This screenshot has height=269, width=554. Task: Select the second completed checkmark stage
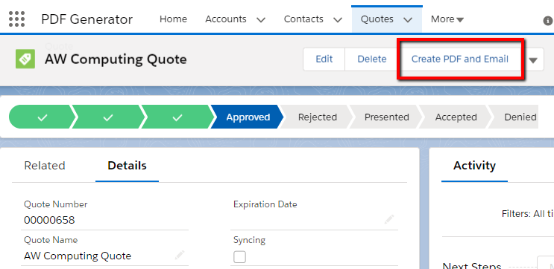(x=108, y=117)
